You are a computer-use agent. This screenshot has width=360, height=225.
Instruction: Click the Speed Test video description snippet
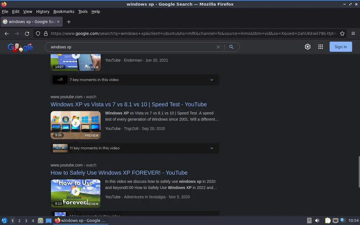click(162, 116)
